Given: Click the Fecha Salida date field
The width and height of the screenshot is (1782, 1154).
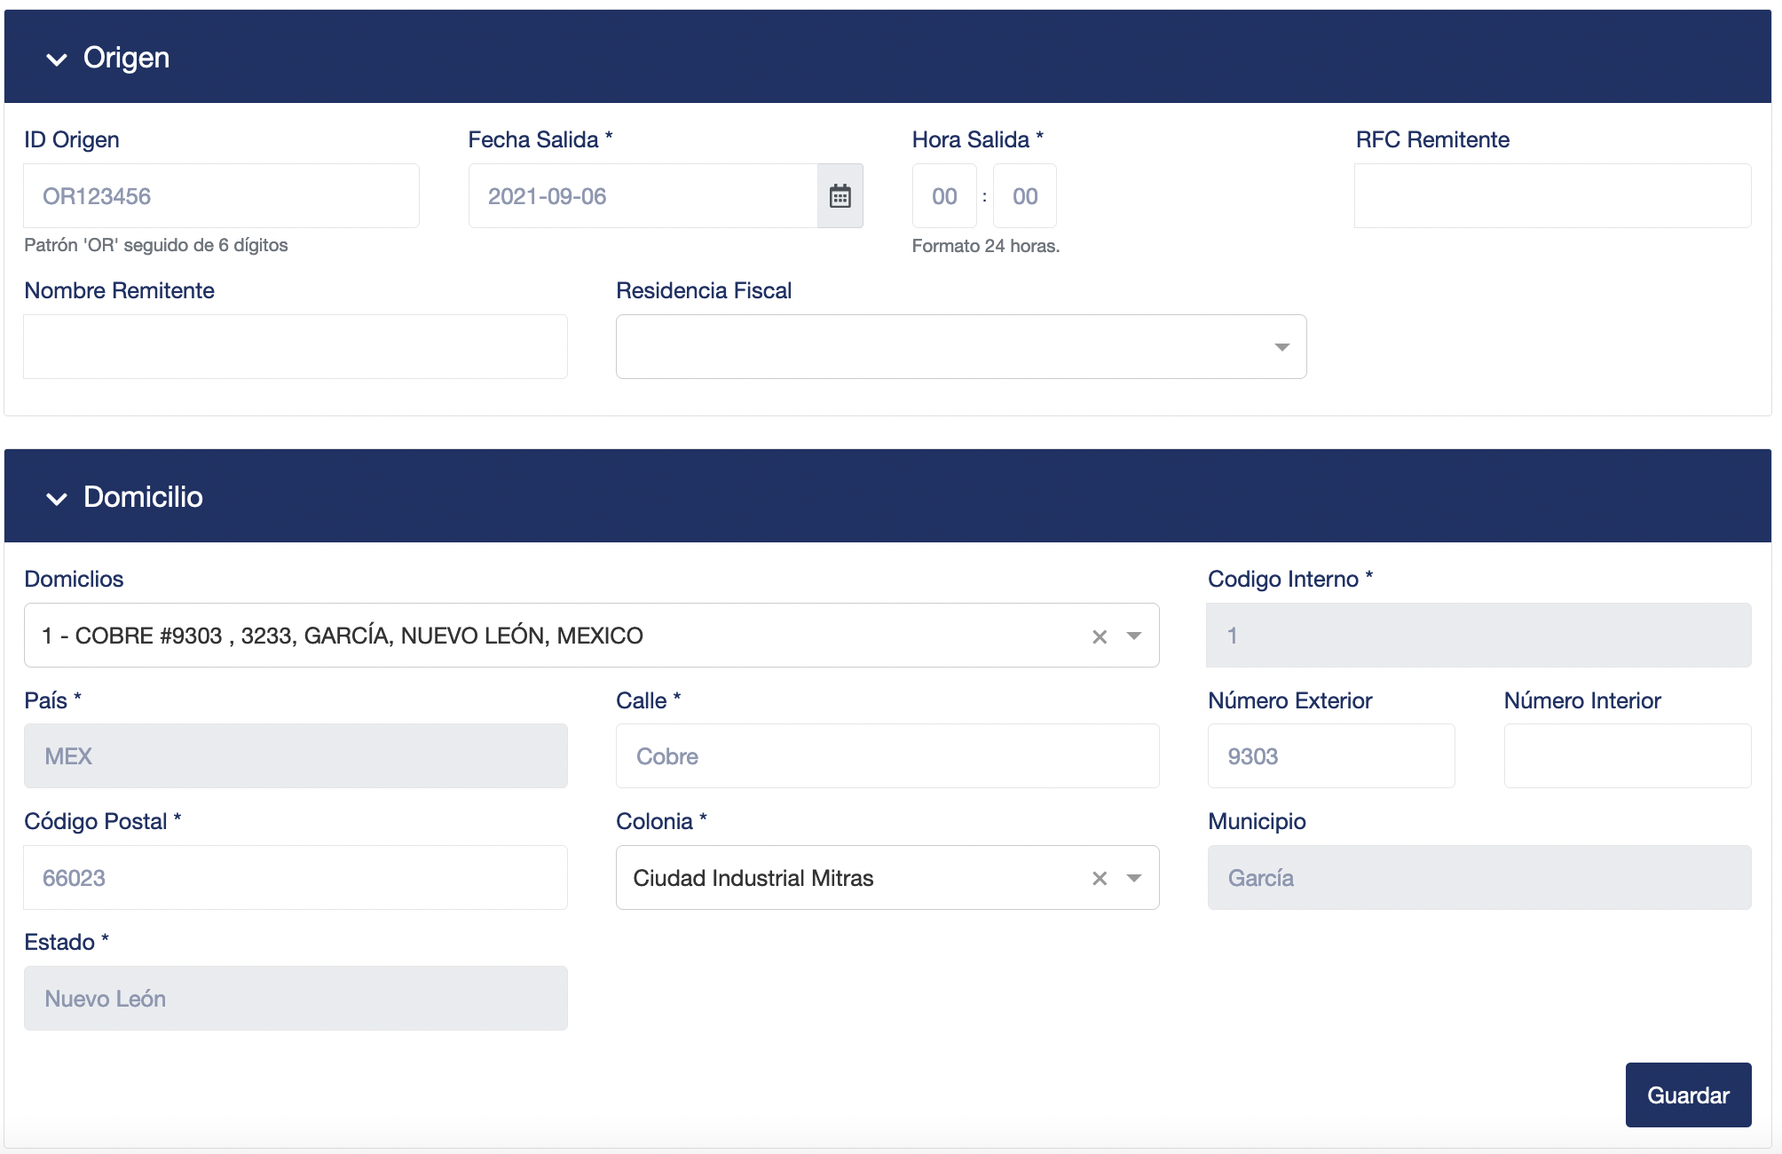Looking at the screenshot, I should click(x=643, y=196).
